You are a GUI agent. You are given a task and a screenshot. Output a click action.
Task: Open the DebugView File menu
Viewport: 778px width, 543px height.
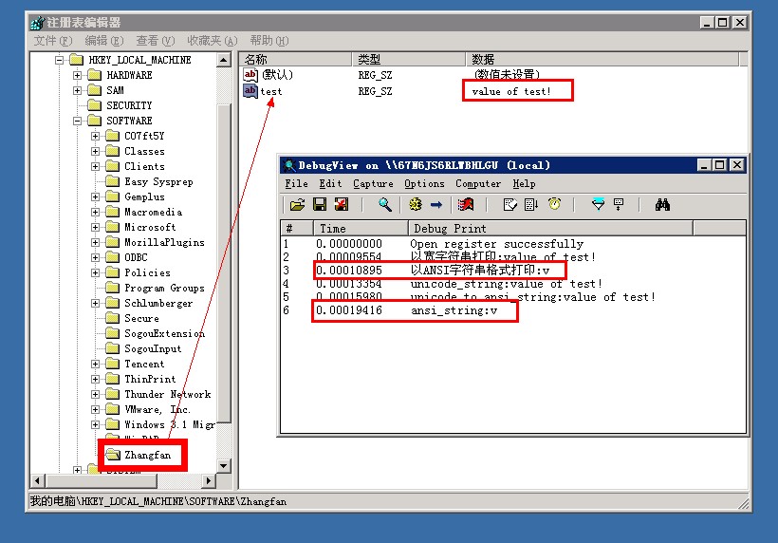pyautogui.click(x=297, y=183)
